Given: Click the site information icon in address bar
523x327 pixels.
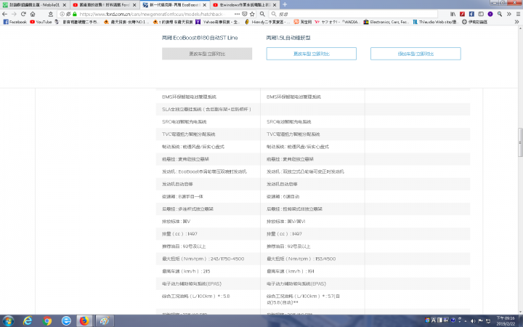Looking at the screenshot, I should [x=62, y=14].
